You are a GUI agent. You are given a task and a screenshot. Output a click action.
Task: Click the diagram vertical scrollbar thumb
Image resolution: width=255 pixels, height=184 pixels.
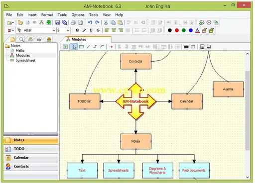click(x=248, y=110)
